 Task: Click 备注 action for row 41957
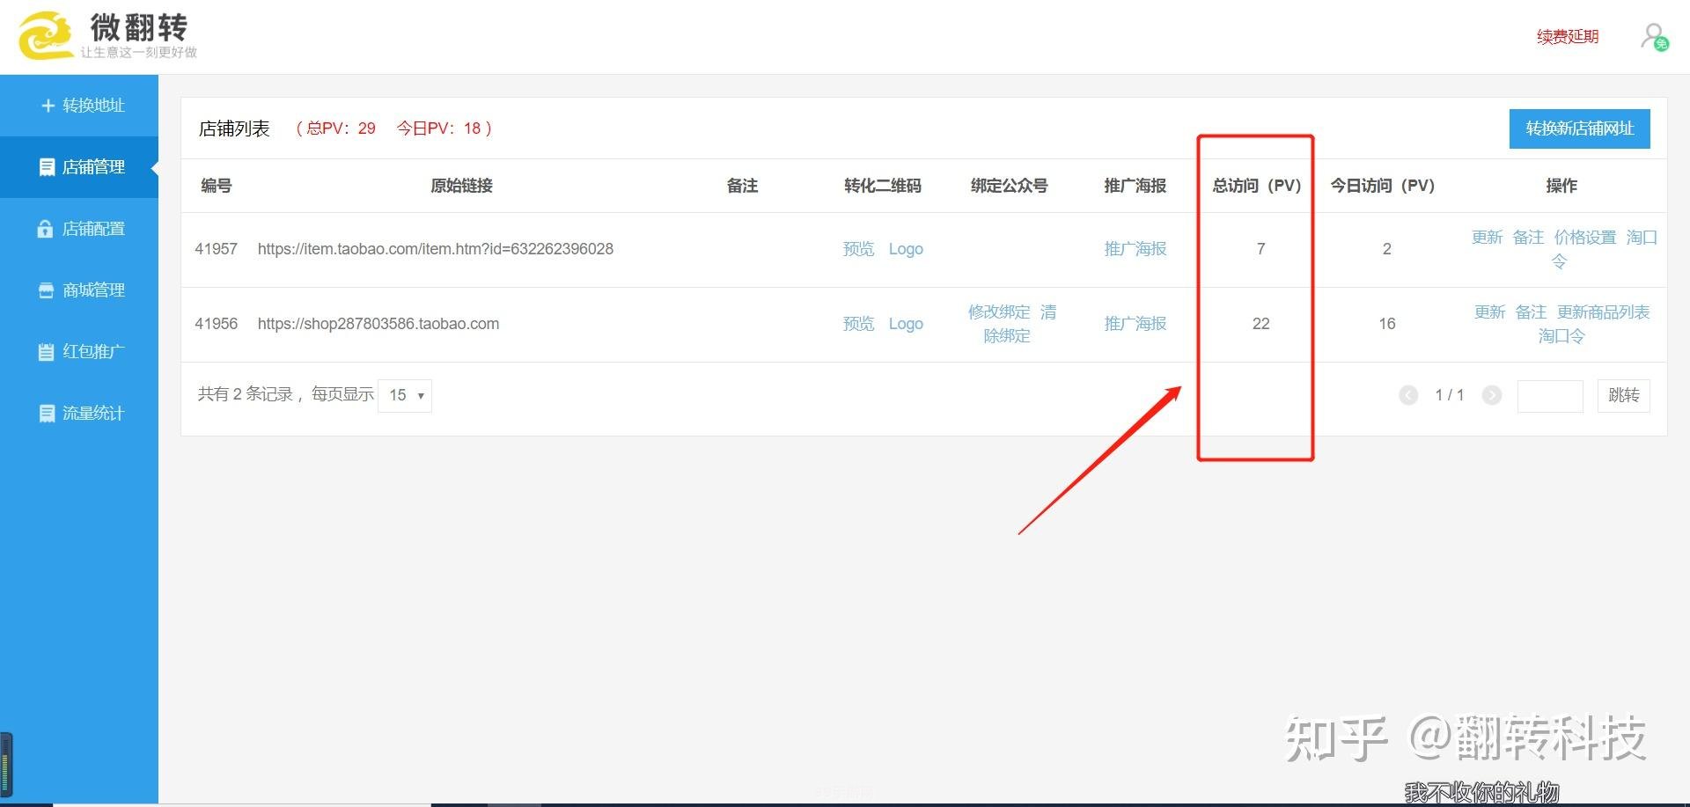1528,238
